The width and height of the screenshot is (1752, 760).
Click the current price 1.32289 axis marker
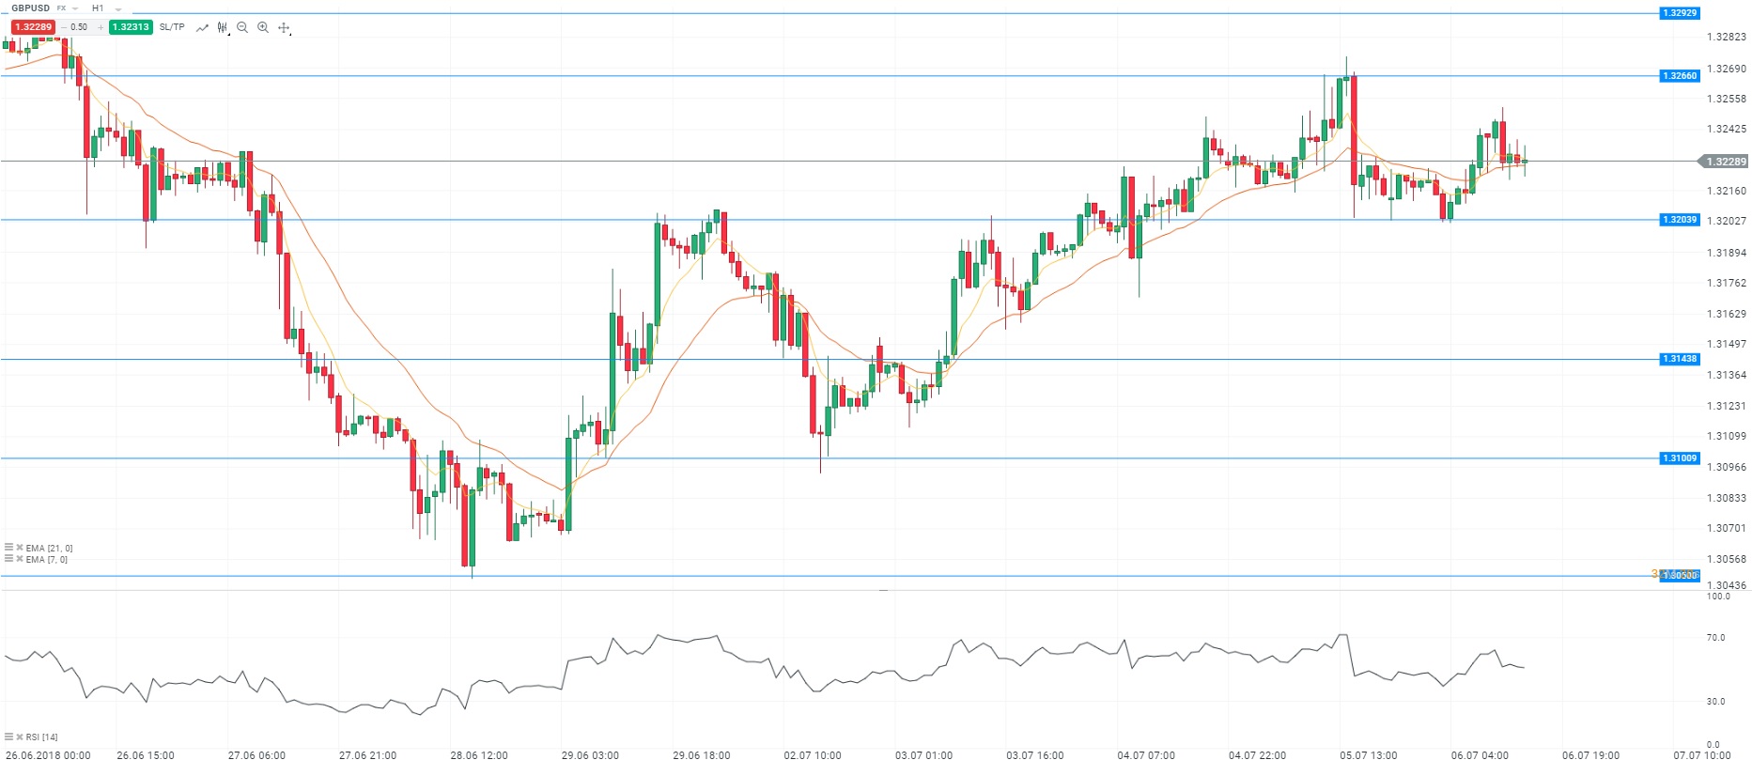(1725, 162)
